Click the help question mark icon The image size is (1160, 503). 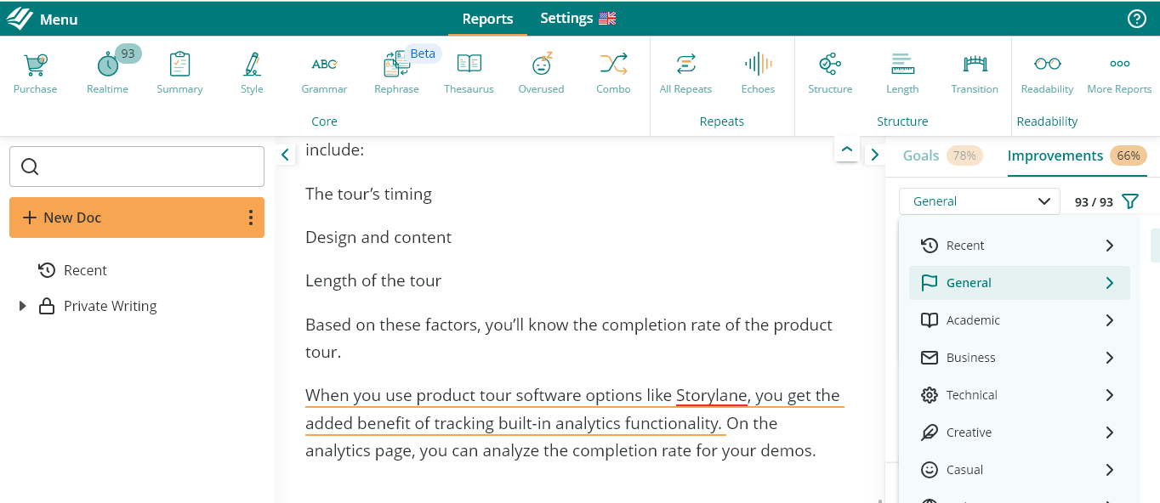pos(1136,19)
